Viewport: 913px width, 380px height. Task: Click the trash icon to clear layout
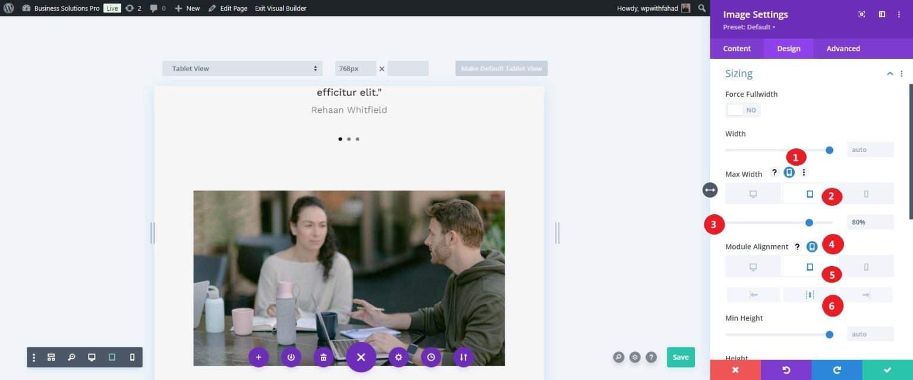[x=323, y=357]
